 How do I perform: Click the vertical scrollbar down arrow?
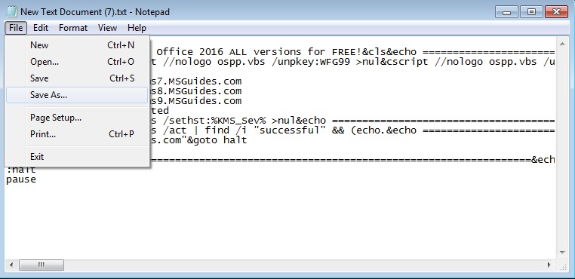(x=562, y=253)
